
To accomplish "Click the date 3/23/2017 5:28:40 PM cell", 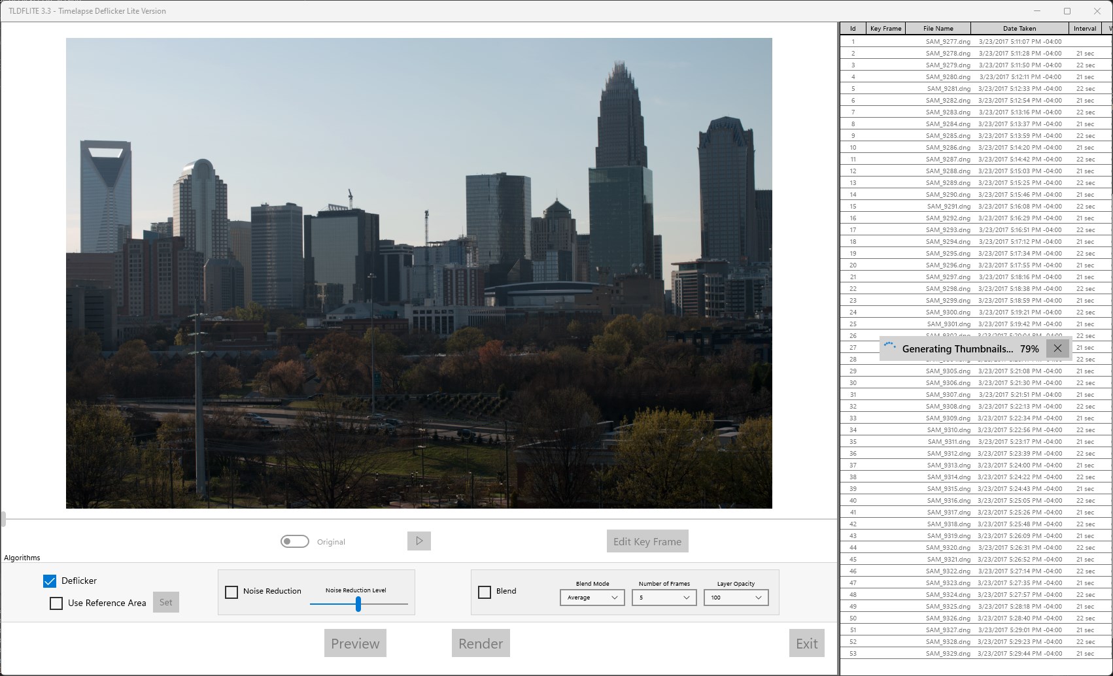I will 1020,618.
